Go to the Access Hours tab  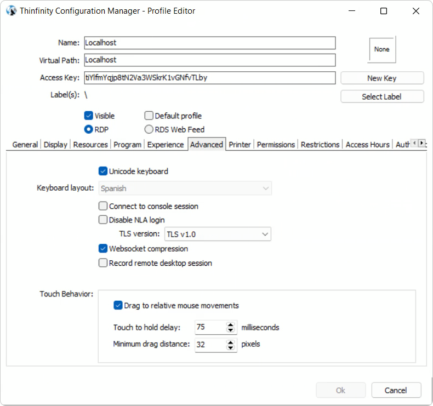pyautogui.click(x=368, y=145)
